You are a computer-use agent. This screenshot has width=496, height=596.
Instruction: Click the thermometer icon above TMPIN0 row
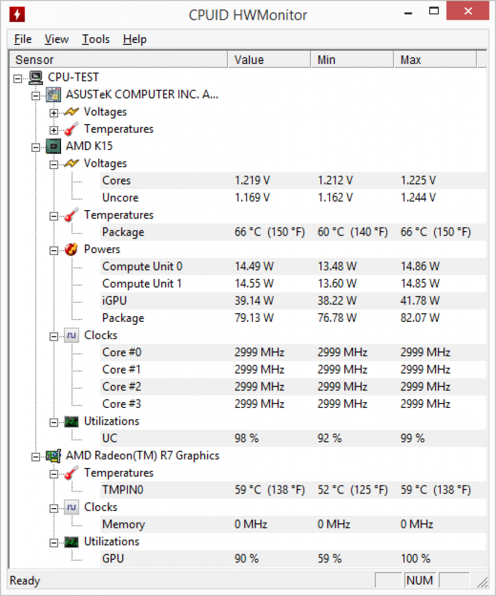(x=72, y=473)
